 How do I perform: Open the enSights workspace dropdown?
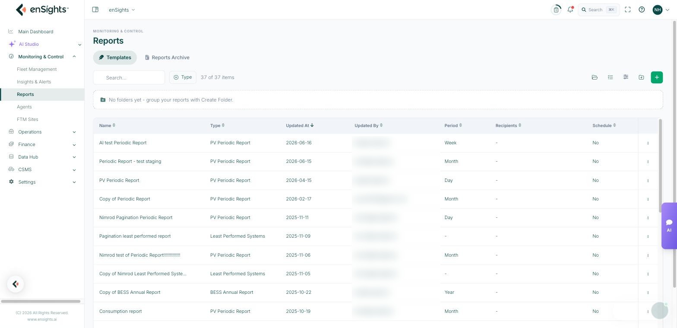pyautogui.click(x=122, y=10)
